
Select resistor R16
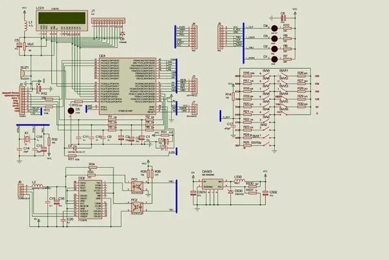[x=248, y=76]
